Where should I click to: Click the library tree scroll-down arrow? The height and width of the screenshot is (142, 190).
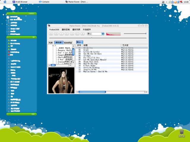(73, 62)
